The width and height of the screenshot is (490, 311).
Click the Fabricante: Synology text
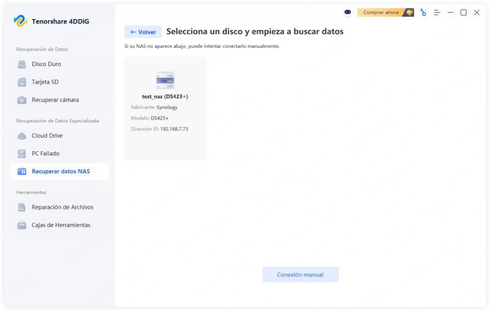pos(154,107)
